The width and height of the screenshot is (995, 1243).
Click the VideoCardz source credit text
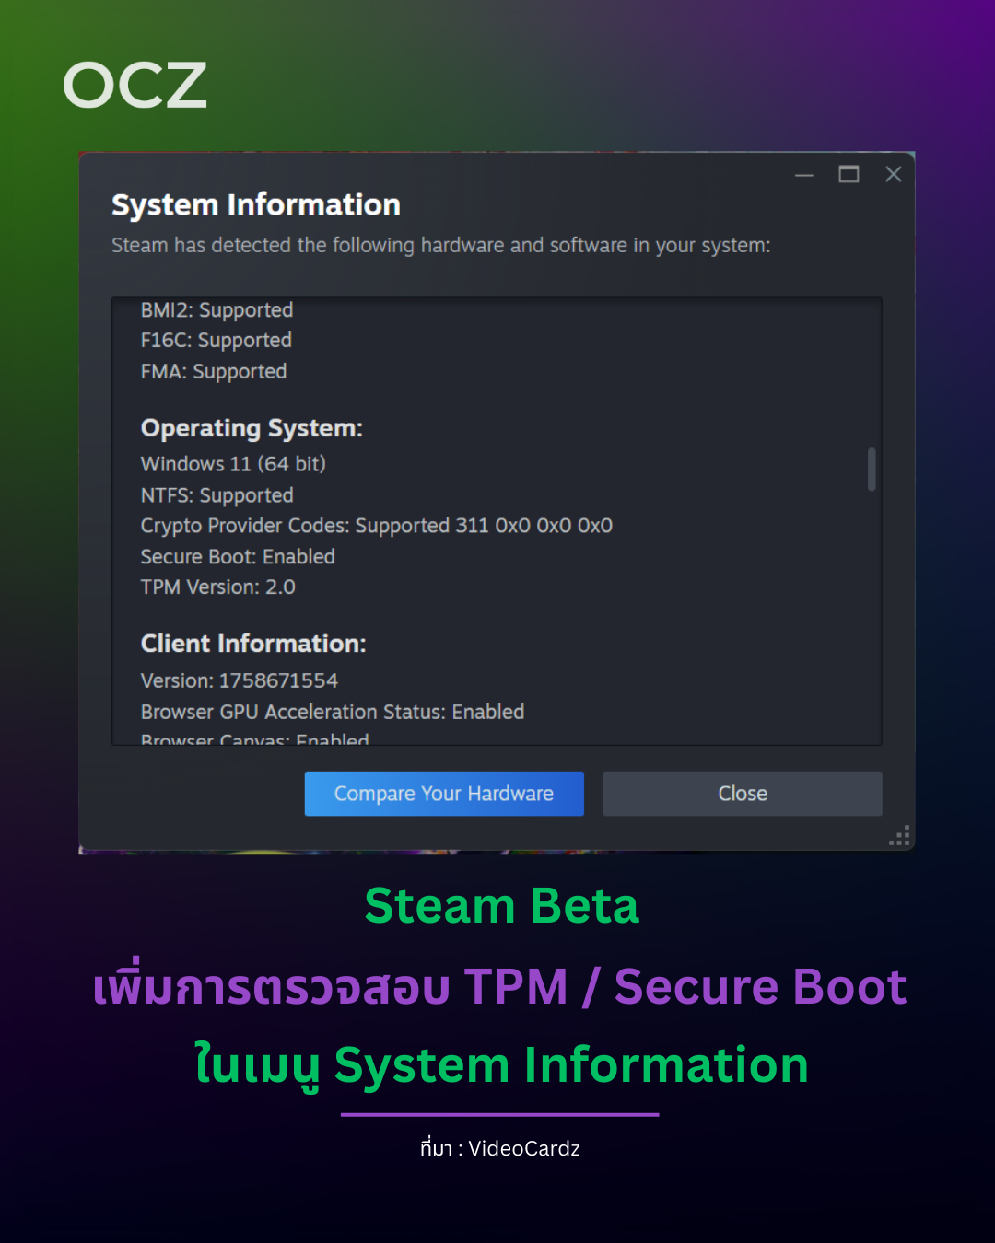click(500, 1149)
